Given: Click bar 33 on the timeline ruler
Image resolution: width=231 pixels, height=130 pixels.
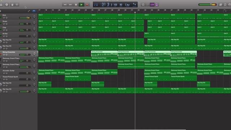Looking at the screenshot, I should pos(145,10).
